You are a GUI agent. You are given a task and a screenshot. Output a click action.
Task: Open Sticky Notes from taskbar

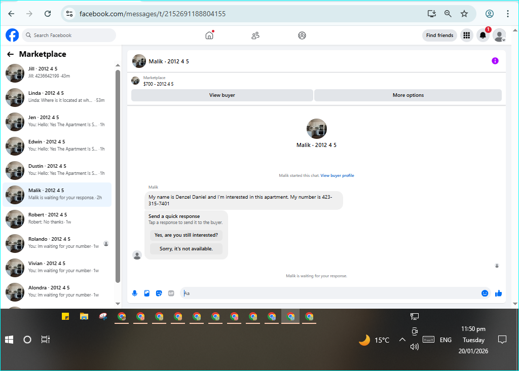tap(65, 316)
